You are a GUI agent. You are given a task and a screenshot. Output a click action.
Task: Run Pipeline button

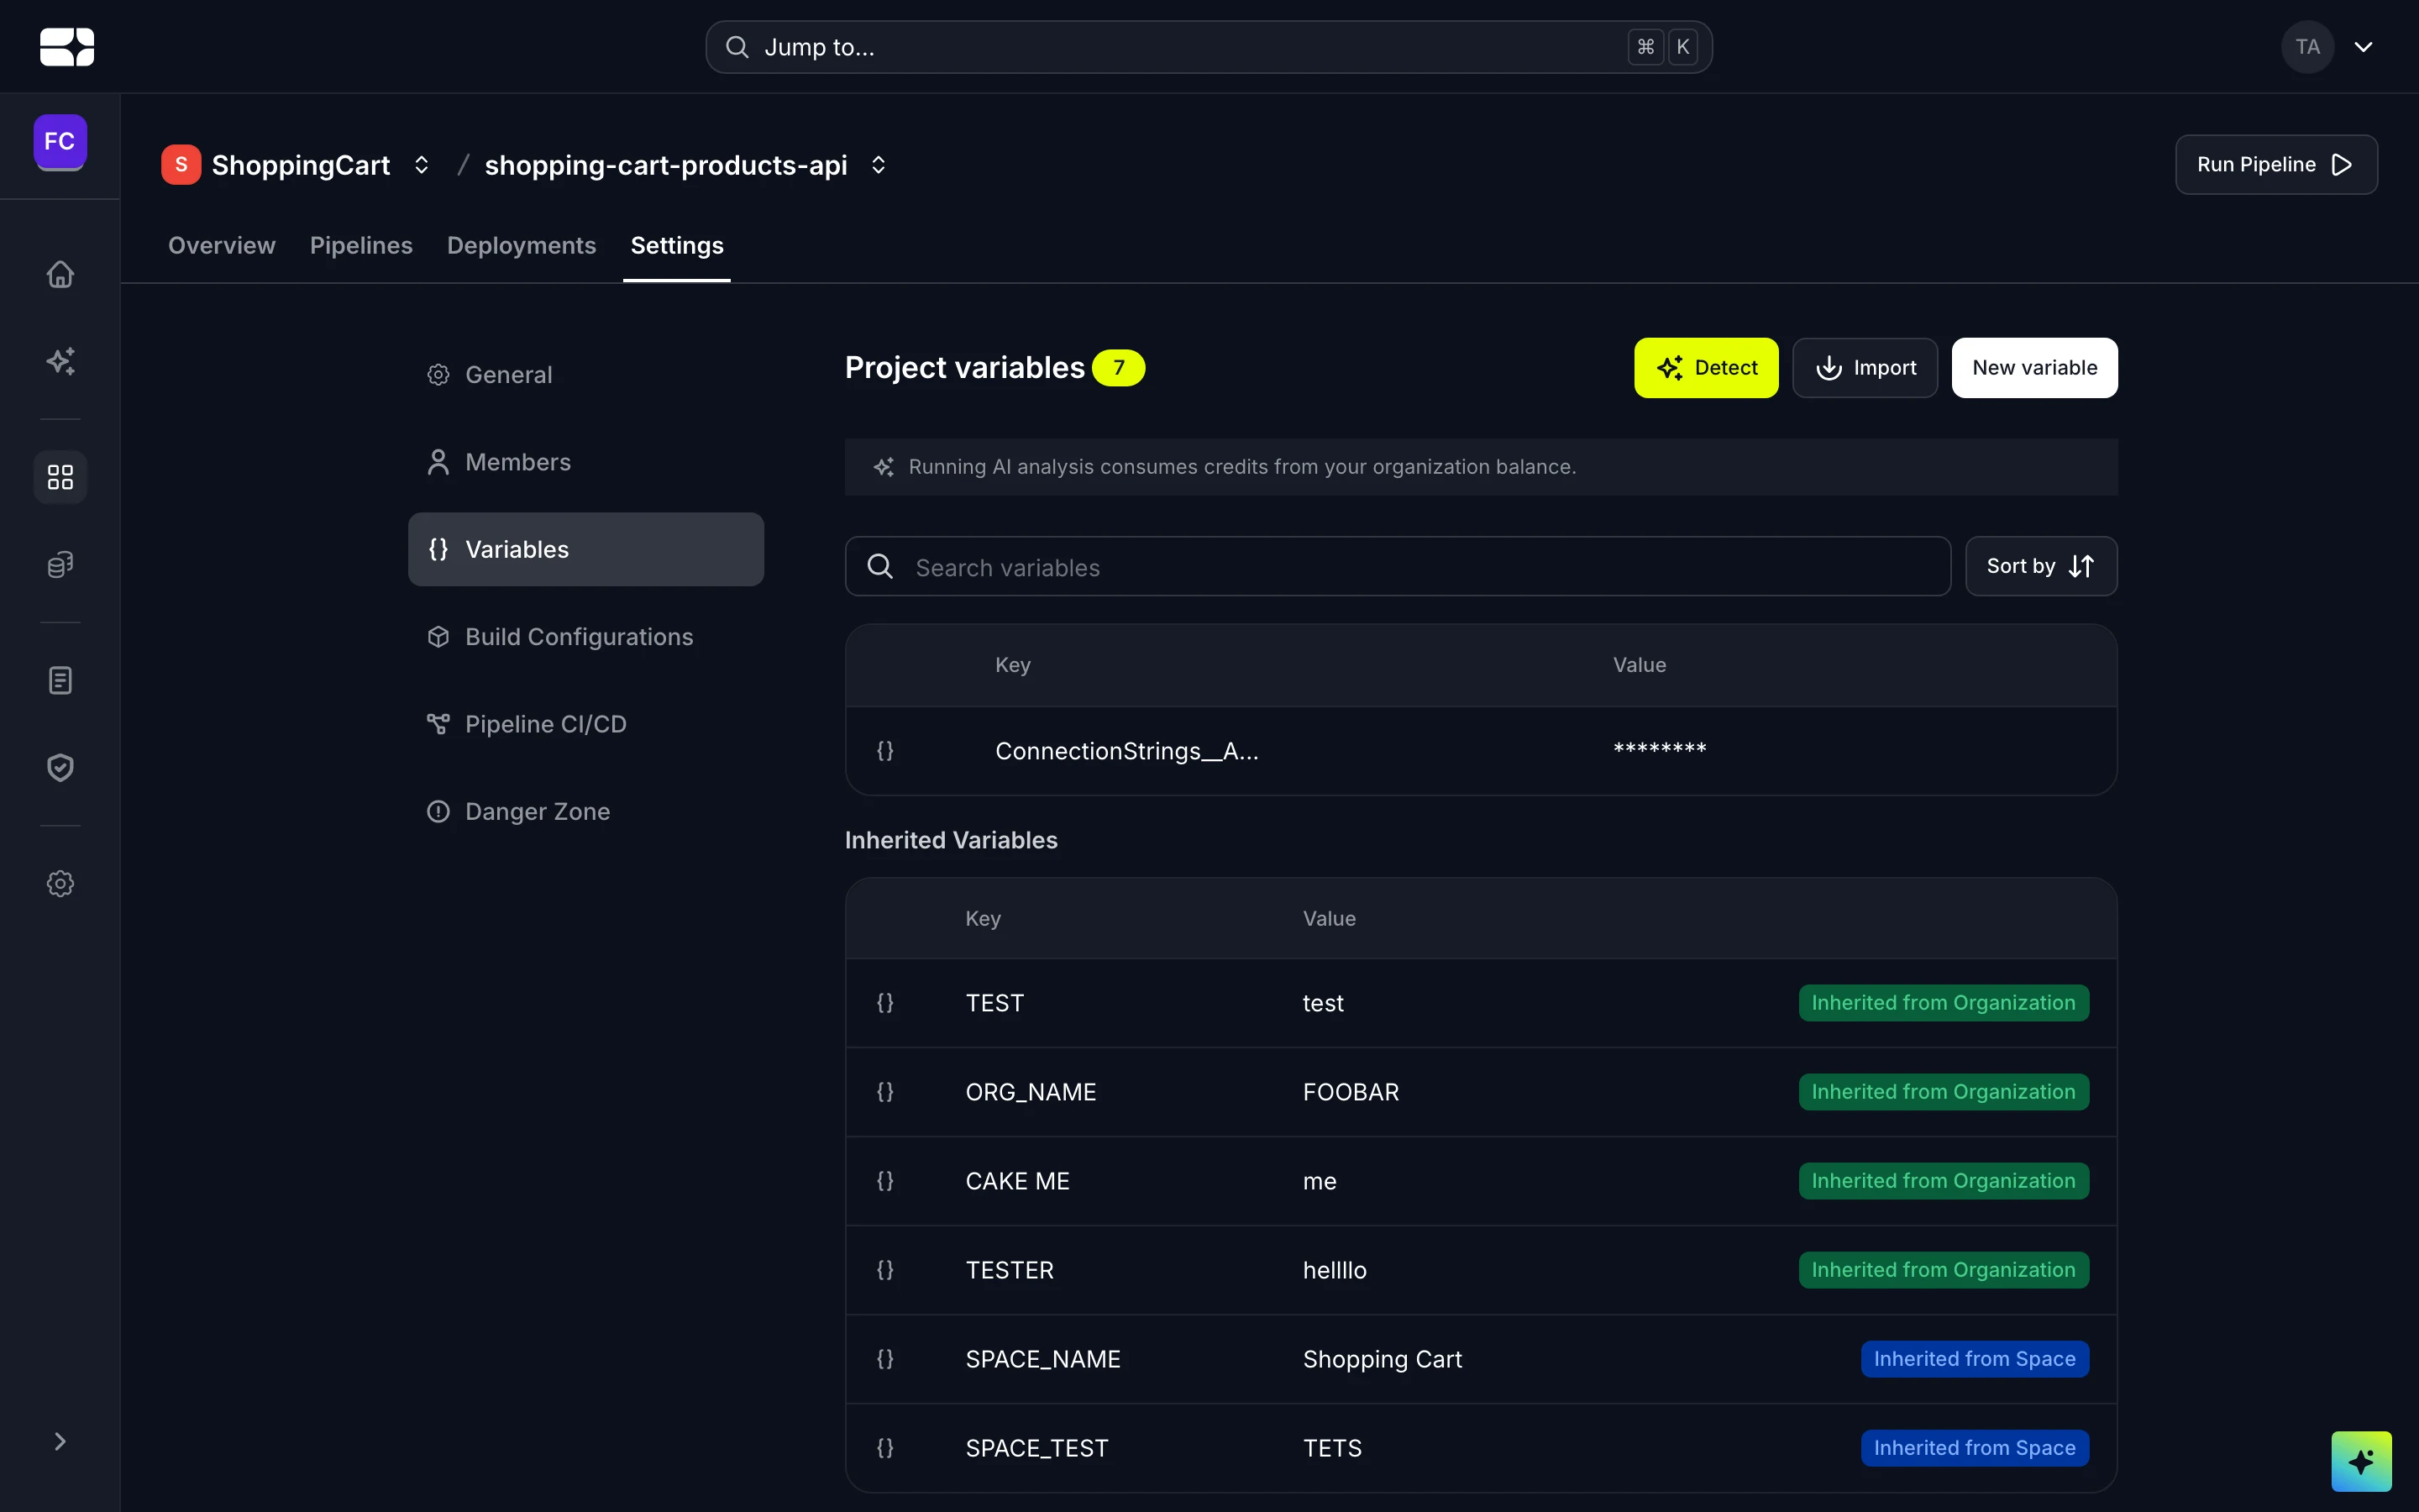pos(2276,165)
